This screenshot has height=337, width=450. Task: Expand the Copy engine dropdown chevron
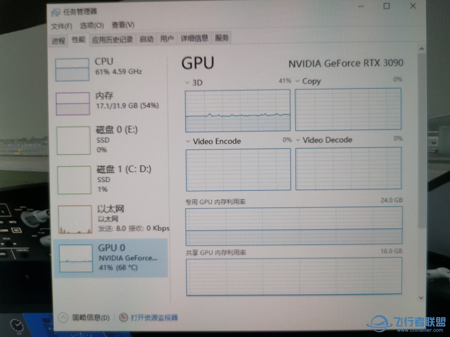coord(297,81)
